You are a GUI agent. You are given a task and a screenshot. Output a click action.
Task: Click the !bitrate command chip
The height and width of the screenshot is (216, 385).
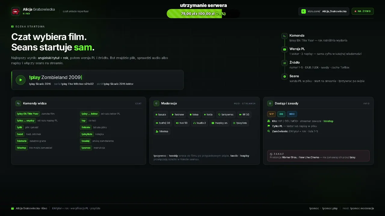(86, 127)
